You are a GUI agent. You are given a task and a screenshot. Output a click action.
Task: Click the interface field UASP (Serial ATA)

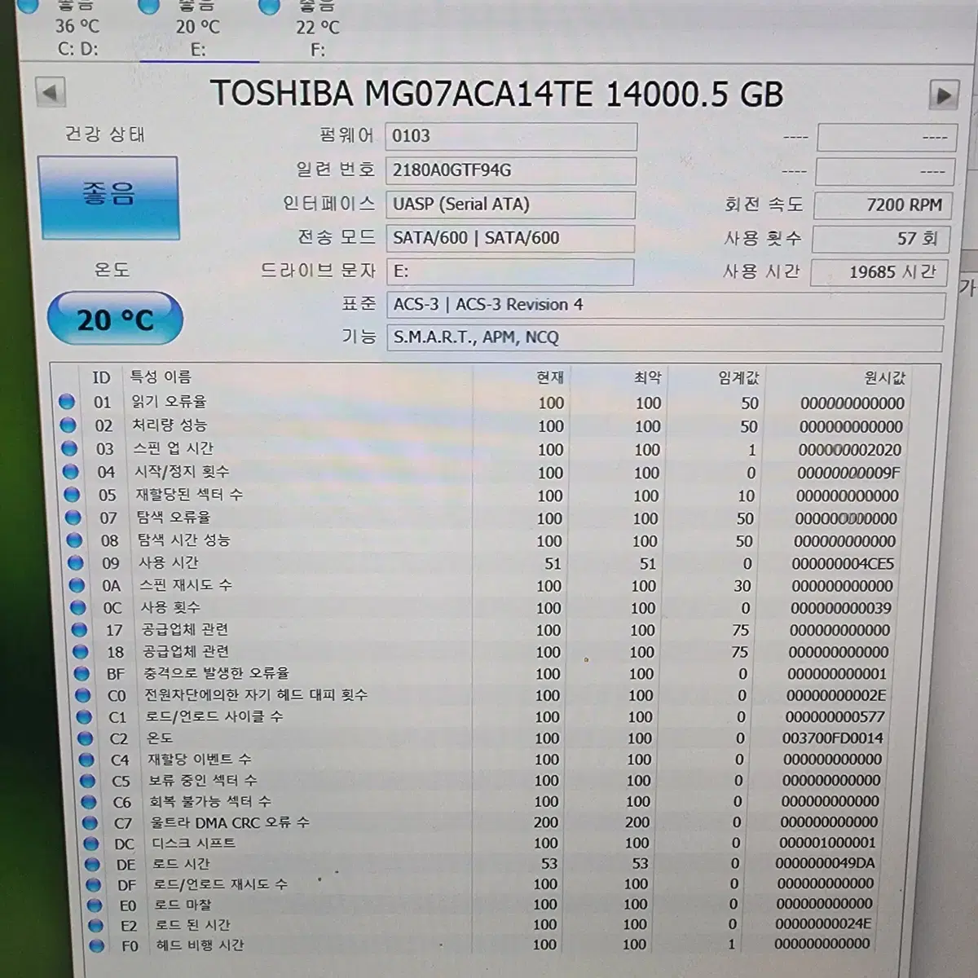pyautogui.click(x=510, y=205)
